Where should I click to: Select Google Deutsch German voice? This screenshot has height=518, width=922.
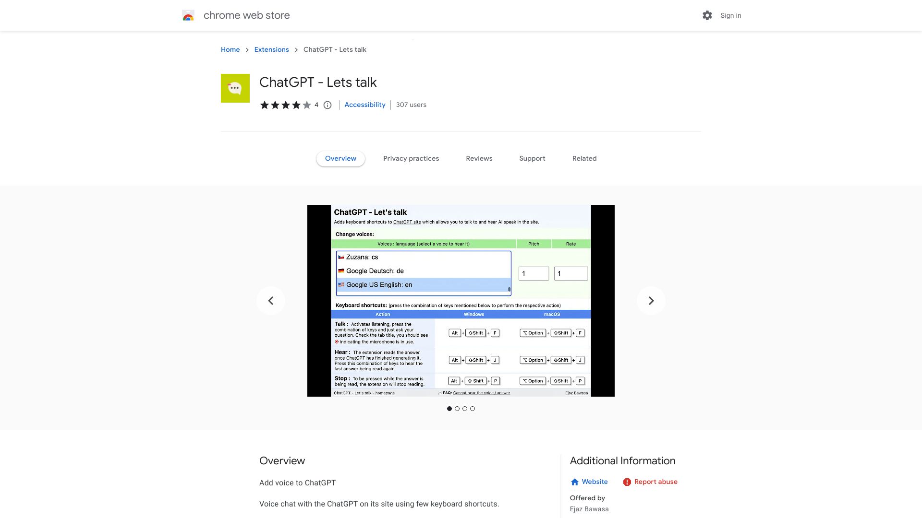tap(422, 271)
